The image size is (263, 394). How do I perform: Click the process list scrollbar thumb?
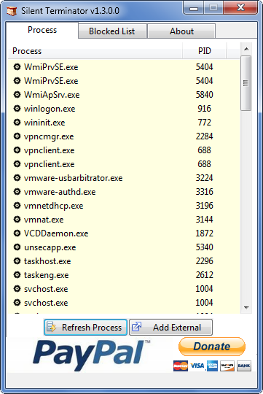[x=246, y=83]
